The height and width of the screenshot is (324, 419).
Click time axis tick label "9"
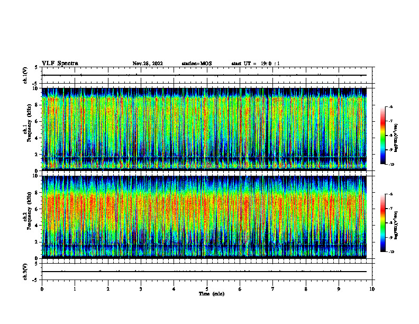point(339,289)
